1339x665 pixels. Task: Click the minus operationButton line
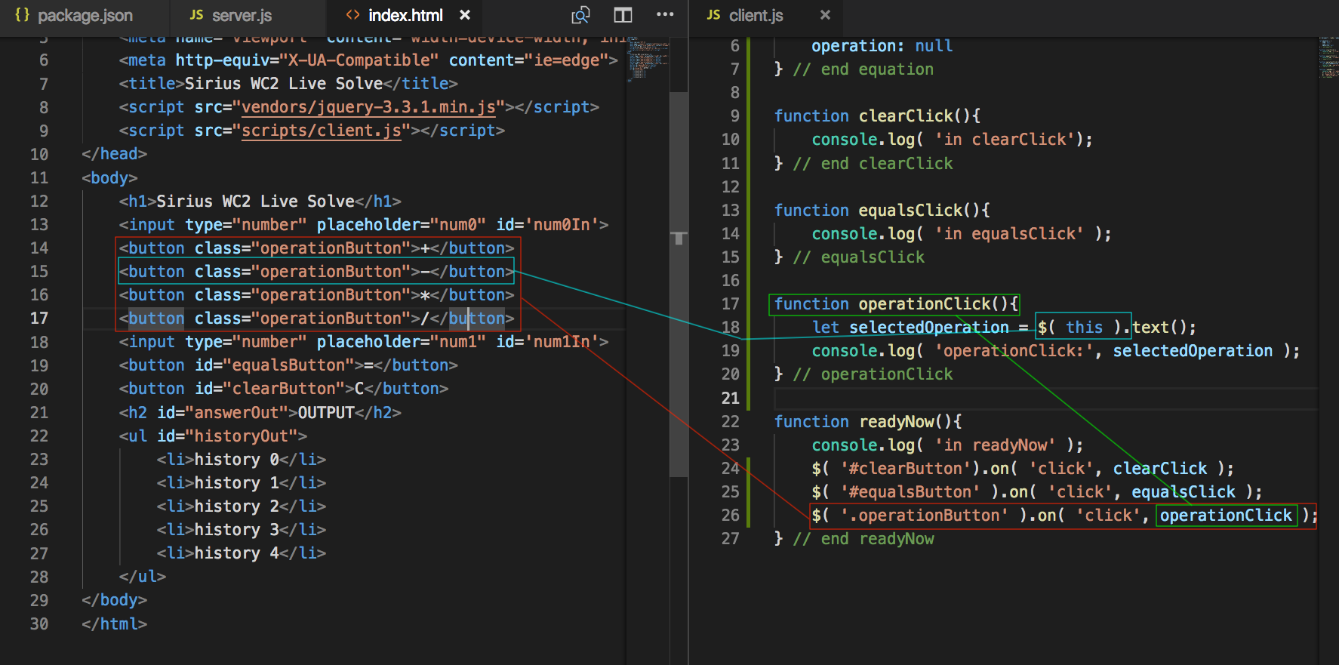pos(317,272)
